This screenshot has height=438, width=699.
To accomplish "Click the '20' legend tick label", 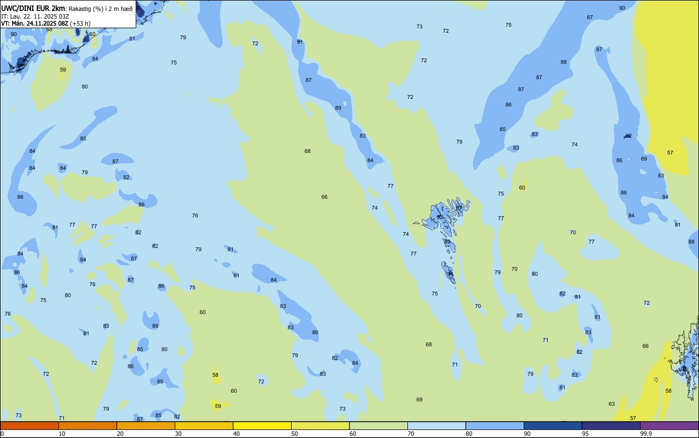I will pos(120,434).
